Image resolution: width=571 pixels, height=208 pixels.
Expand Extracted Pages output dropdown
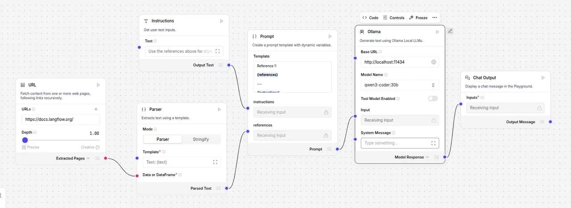click(x=88, y=158)
